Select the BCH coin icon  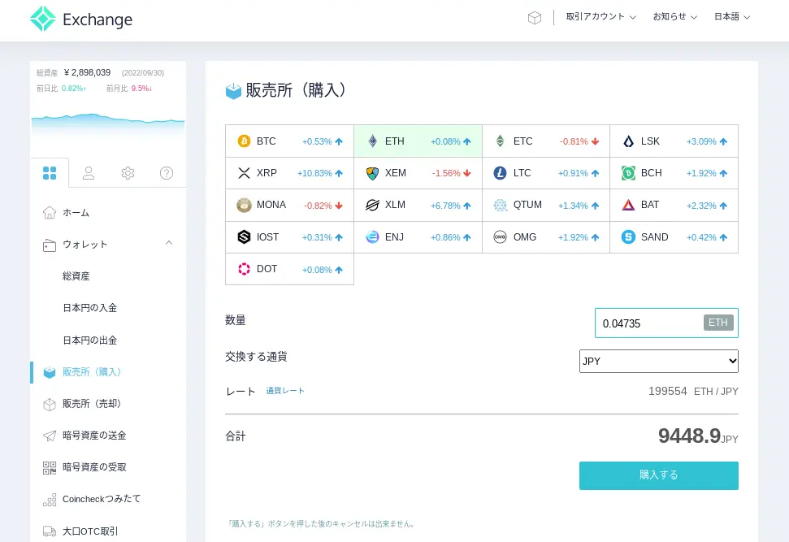628,173
